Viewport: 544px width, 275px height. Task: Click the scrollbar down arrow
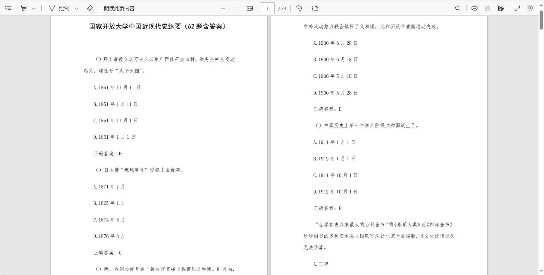[541, 271]
